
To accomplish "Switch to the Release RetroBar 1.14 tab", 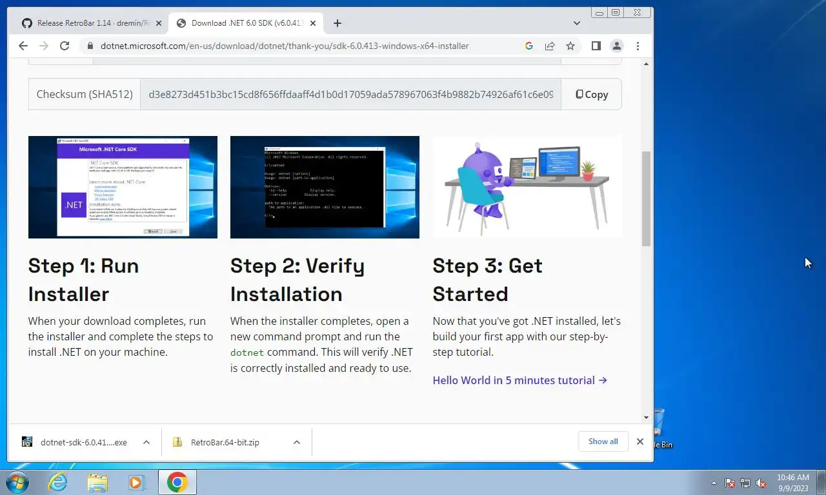I will [x=92, y=23].
